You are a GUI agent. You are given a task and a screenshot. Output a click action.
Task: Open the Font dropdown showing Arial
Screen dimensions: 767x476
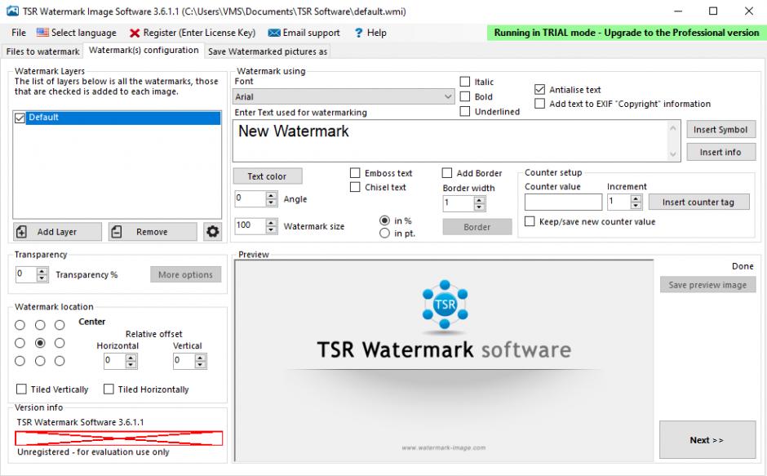pos(344,96)
